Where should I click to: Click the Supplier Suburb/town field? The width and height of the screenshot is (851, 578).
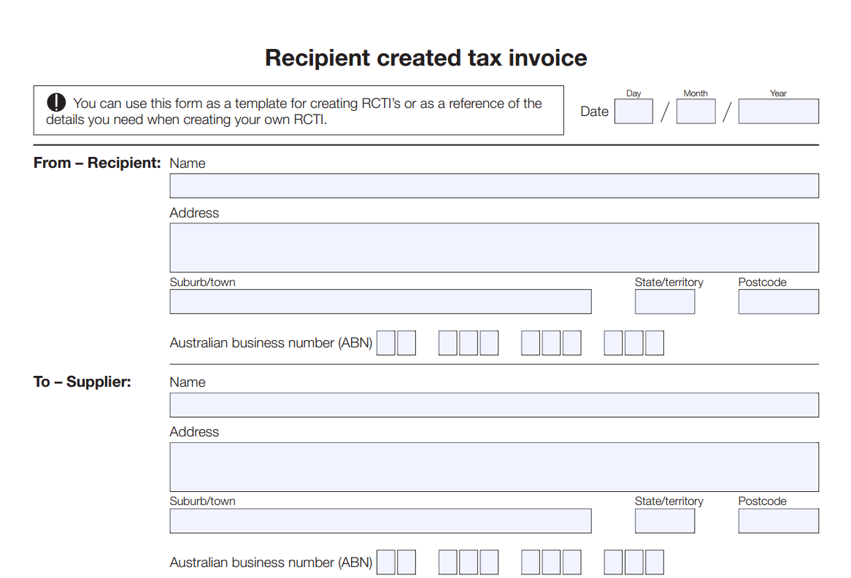(380, 520)
